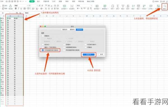Toggle Underline formatting

pos(21,8)
